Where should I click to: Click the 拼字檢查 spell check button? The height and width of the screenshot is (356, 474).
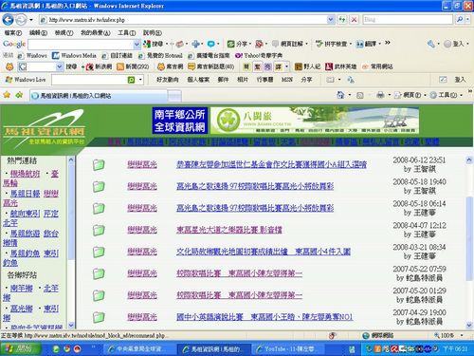tap(332, 44)
